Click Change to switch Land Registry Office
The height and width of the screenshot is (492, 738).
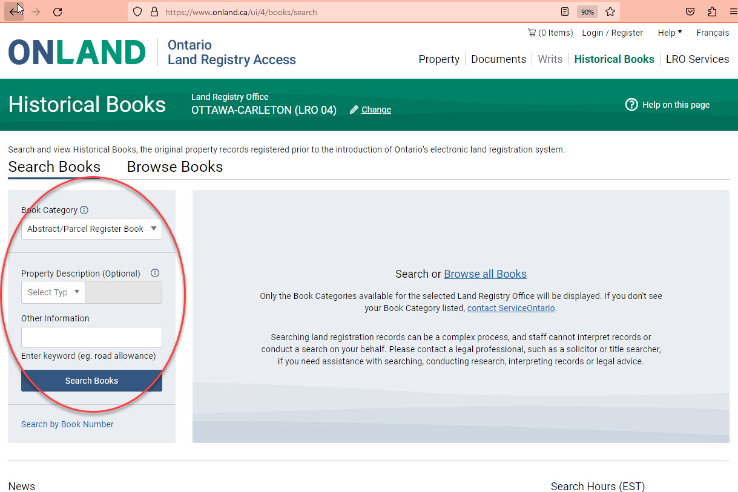tap(376, 110)
